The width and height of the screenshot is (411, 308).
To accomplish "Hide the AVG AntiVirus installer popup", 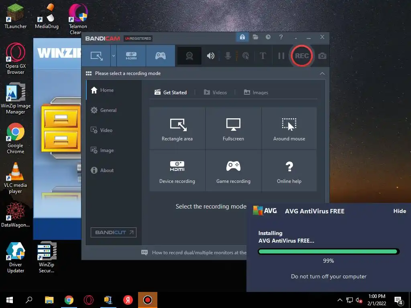I will 399,211.
